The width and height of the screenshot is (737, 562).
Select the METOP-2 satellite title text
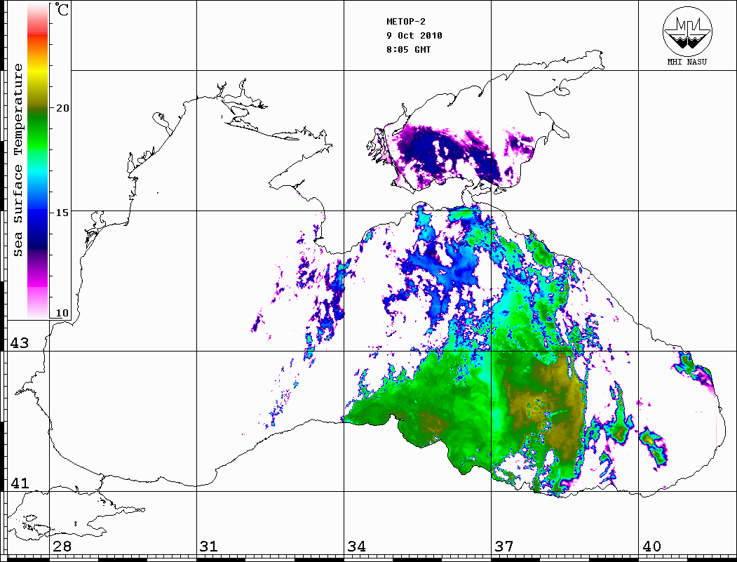[406, 22]
